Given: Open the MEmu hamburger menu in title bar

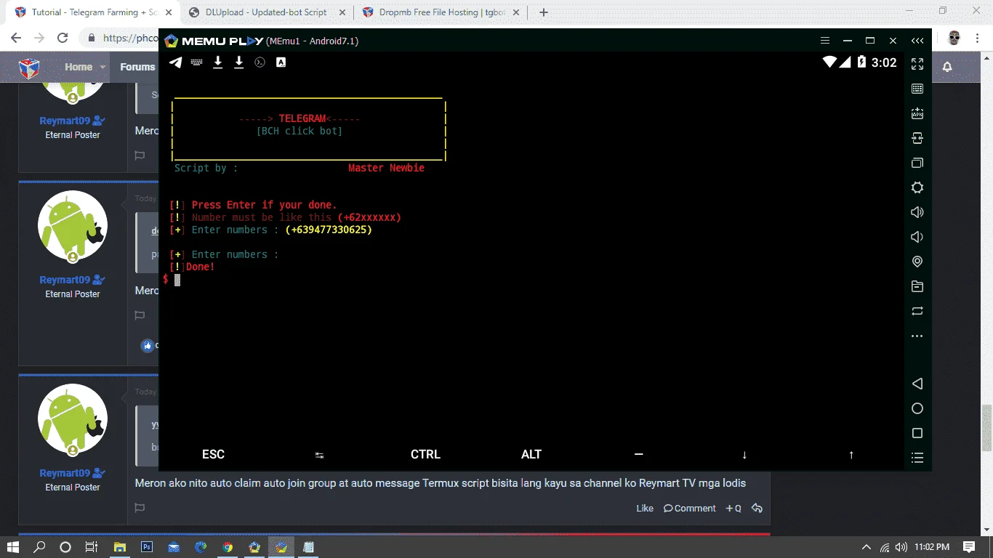Looking at the screenshot, I should point(824,41).
